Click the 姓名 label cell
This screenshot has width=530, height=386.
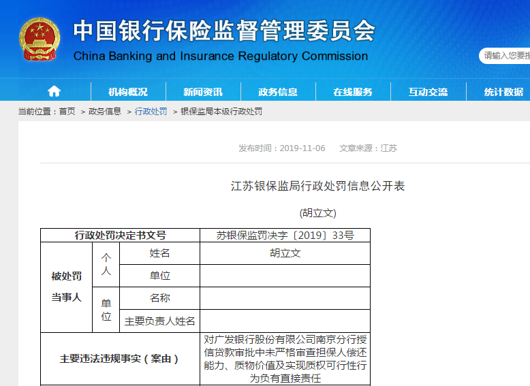[x=160, y=253]
